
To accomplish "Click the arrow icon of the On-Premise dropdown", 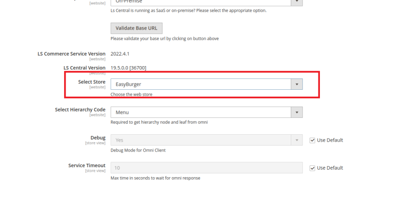I will [x=297, y=2].
